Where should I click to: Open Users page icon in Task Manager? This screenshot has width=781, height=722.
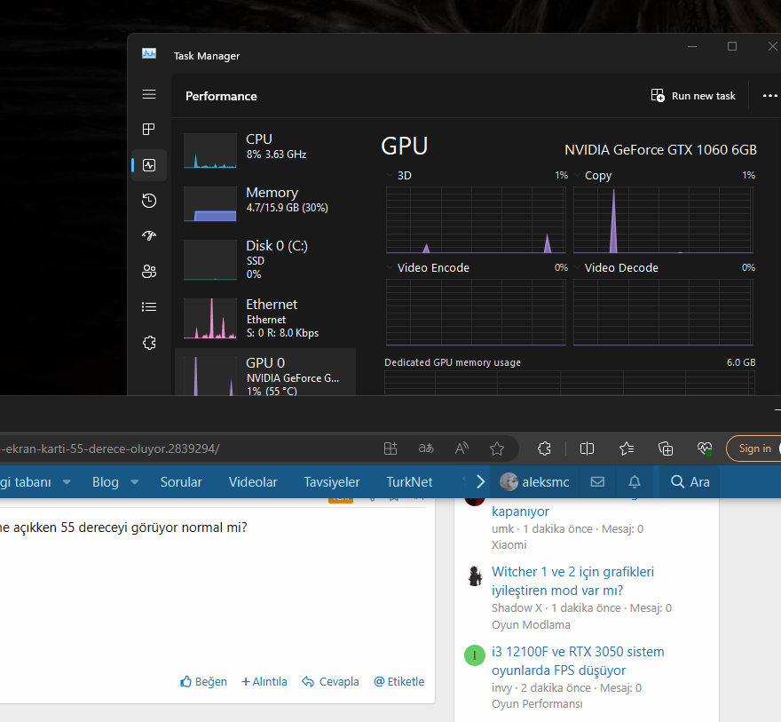[149, 271]
